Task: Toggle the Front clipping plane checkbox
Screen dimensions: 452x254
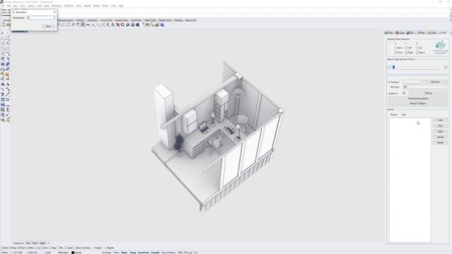Action: coord(395,53)
